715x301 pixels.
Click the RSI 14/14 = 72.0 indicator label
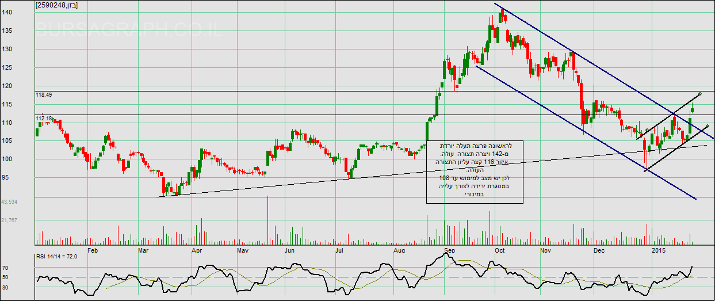point(57,257)
